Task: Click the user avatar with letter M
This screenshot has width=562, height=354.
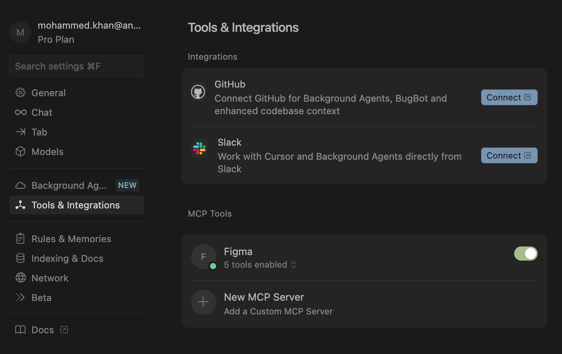Action: coord(20,32)
